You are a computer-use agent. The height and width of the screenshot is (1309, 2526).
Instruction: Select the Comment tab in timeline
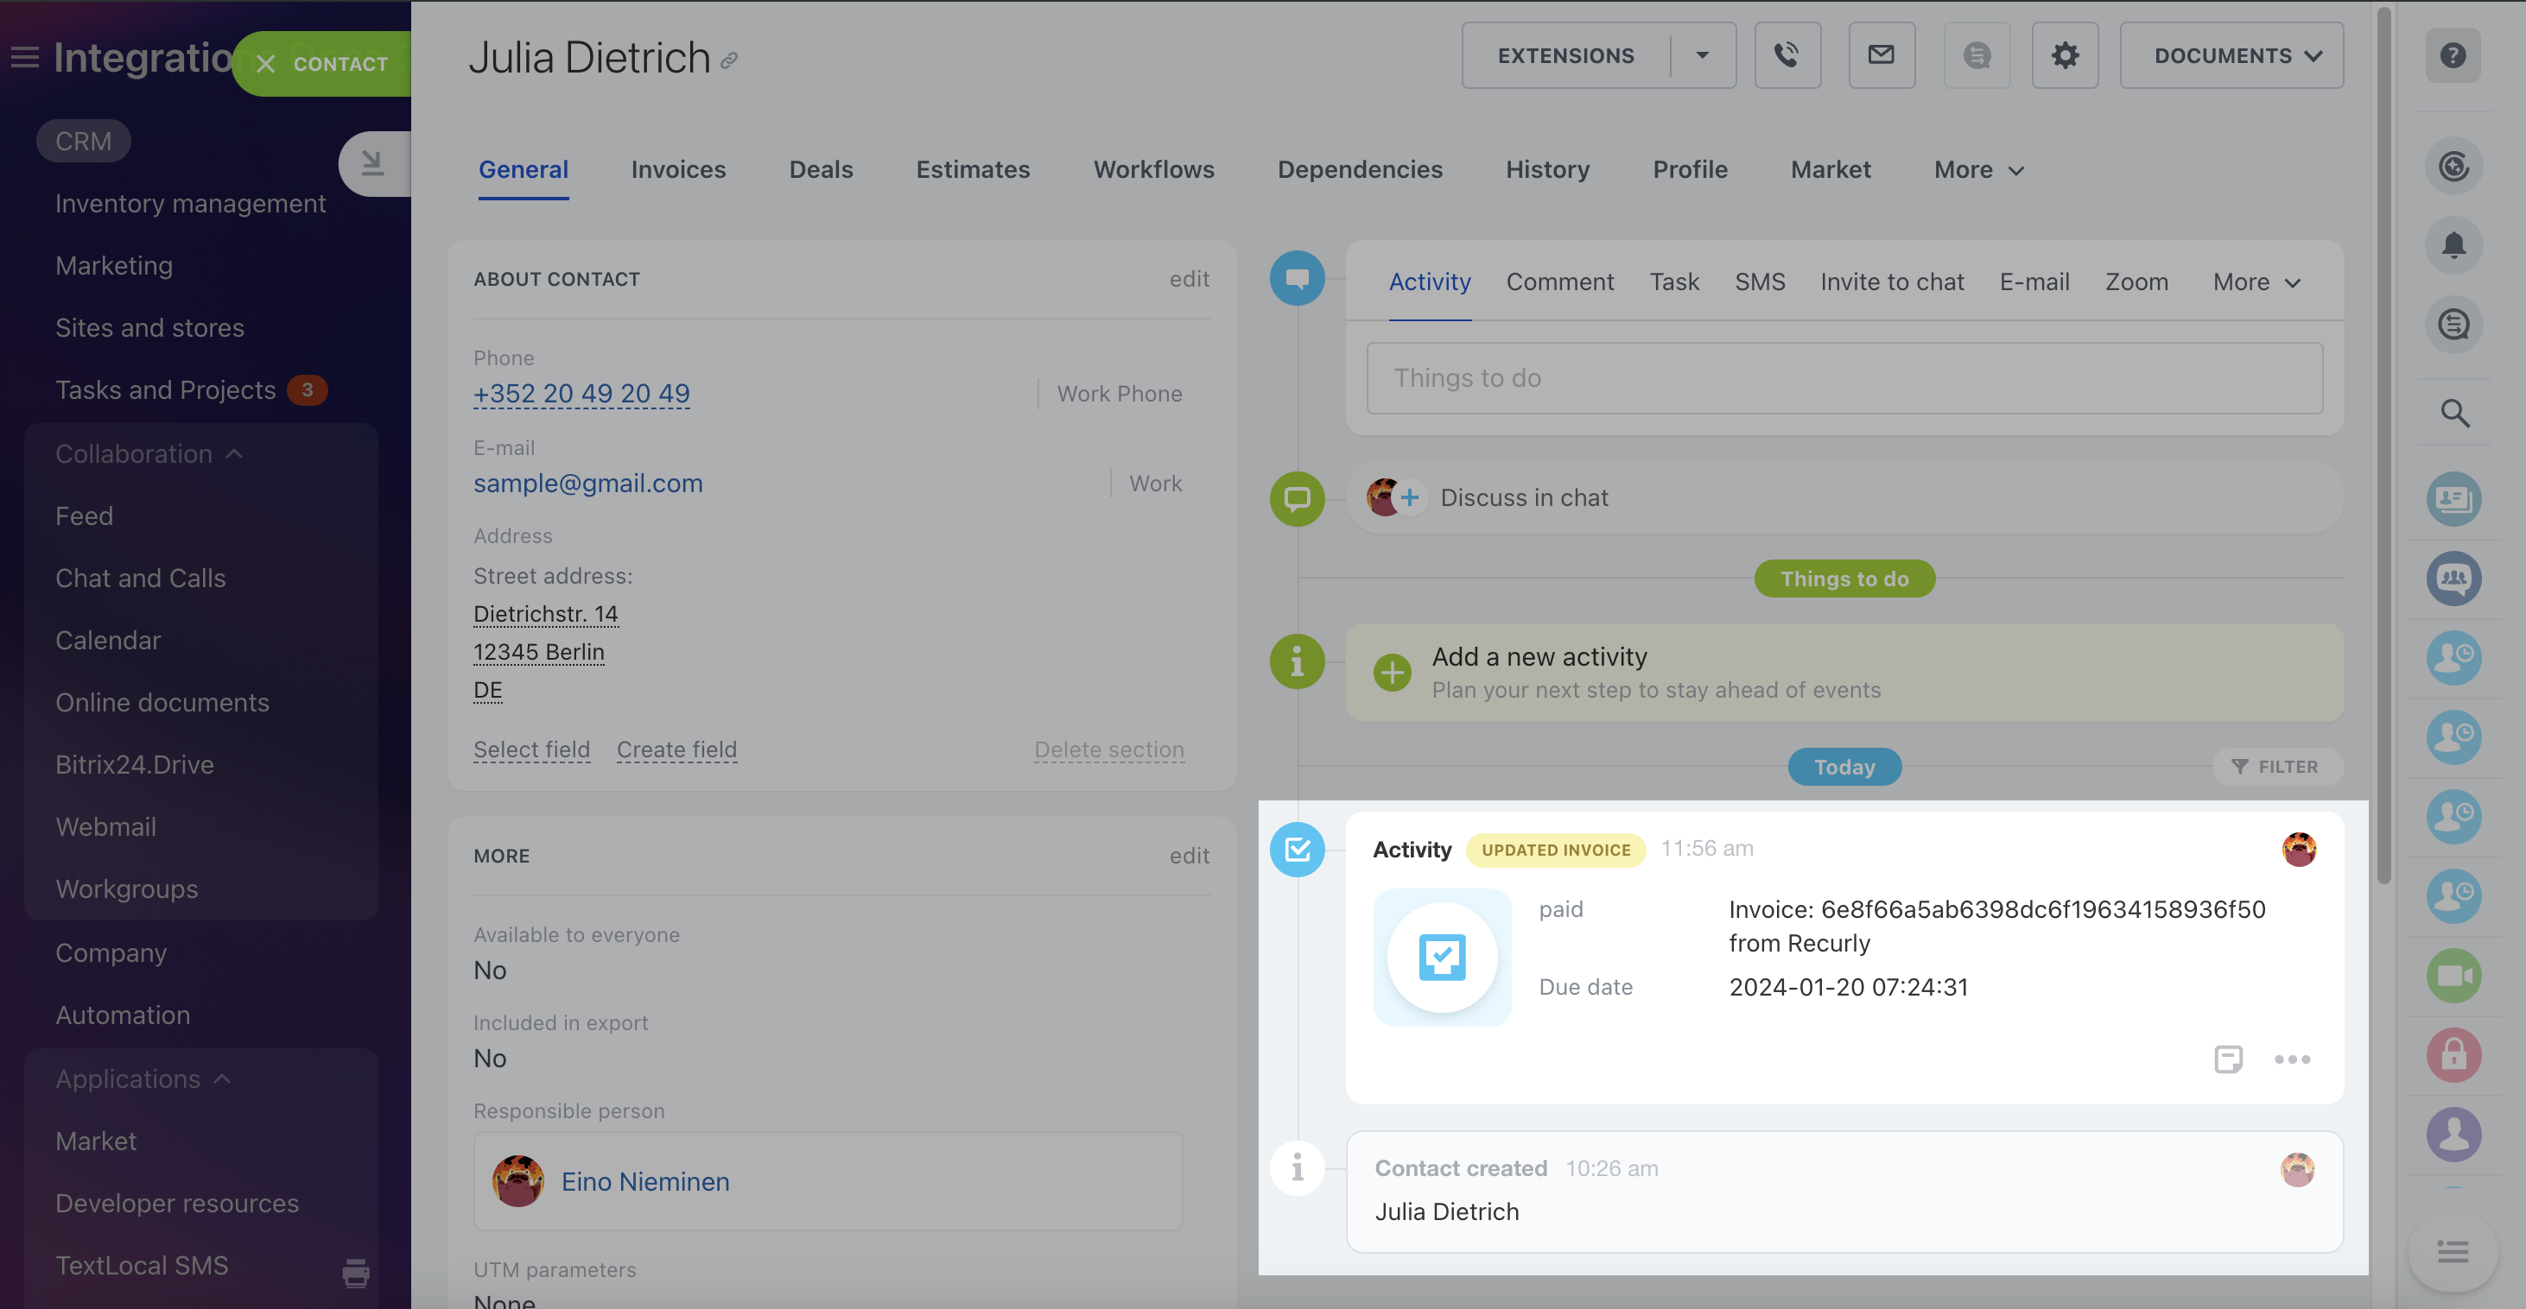pyautogui.click(x=1559, y=282)
